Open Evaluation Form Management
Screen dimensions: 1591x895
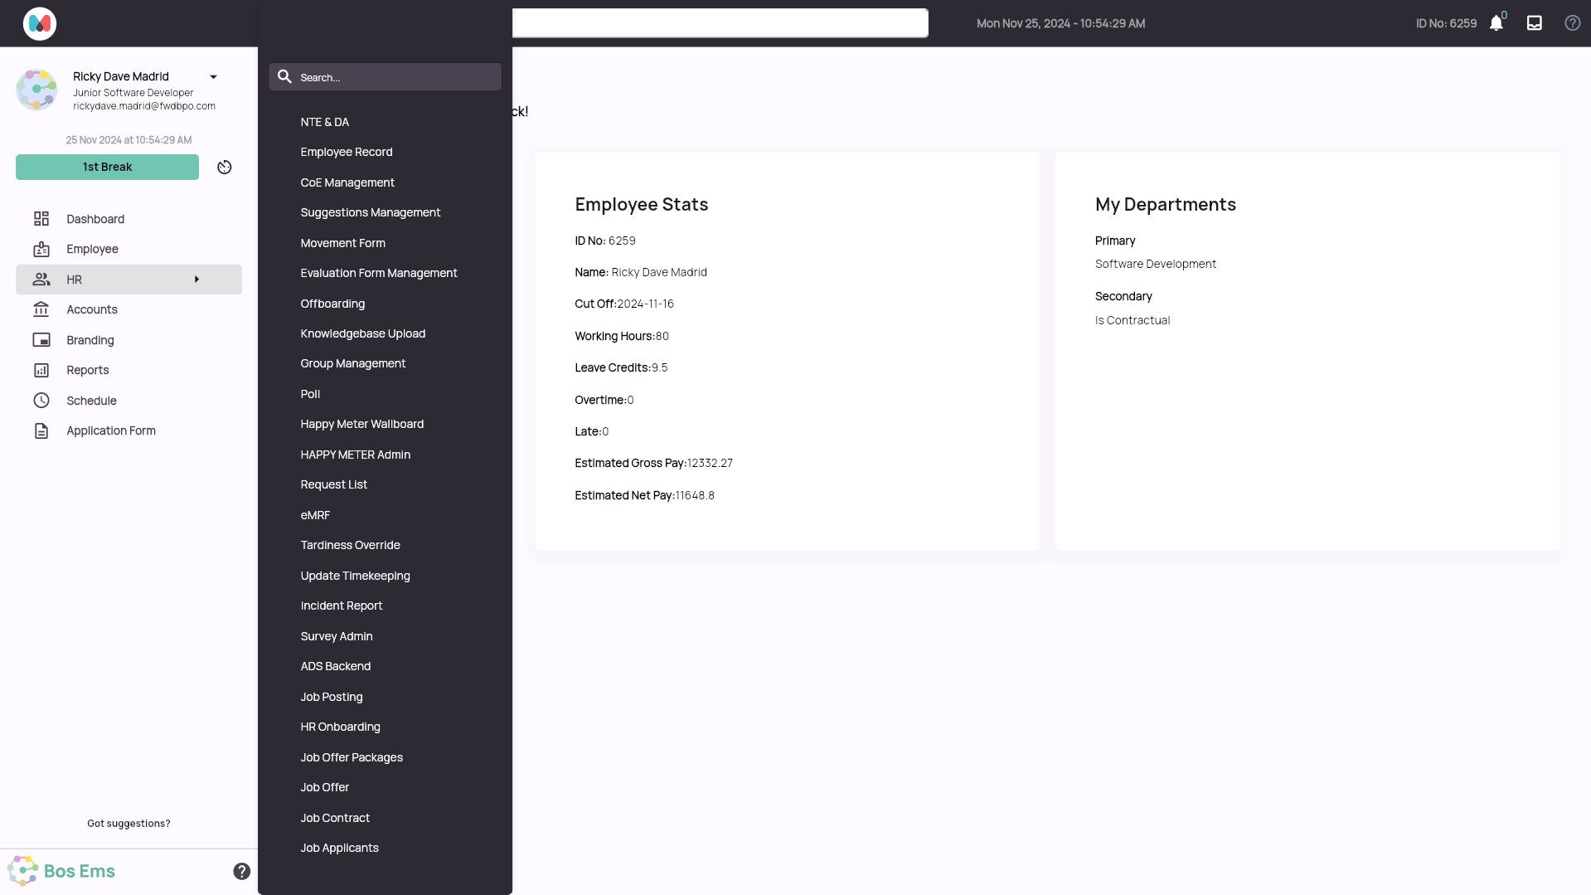(x=379, y=273)
